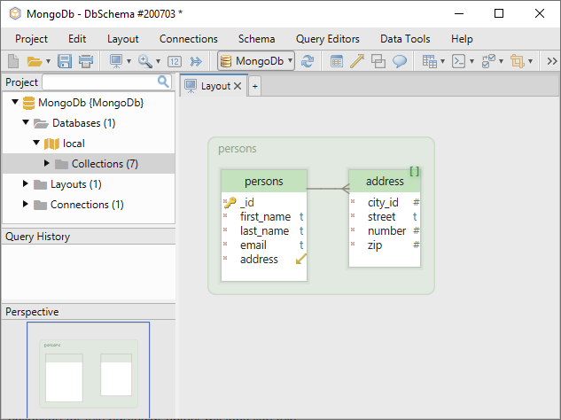The image size is (561, 420).
Task: Click the double-arrow forward toolbar icon
Action: [196, 61]
